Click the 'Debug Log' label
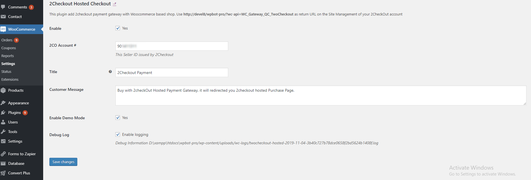The image size is (531, 180). point(59,135)
